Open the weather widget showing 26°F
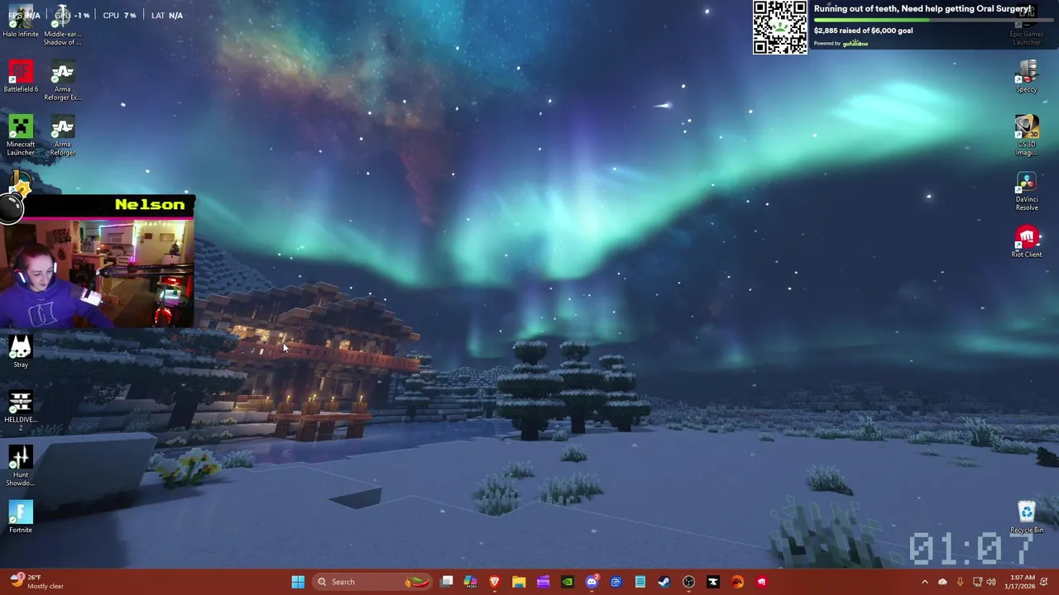Image resolution: width=1059 pixels, height=595 pixels. 36,582
